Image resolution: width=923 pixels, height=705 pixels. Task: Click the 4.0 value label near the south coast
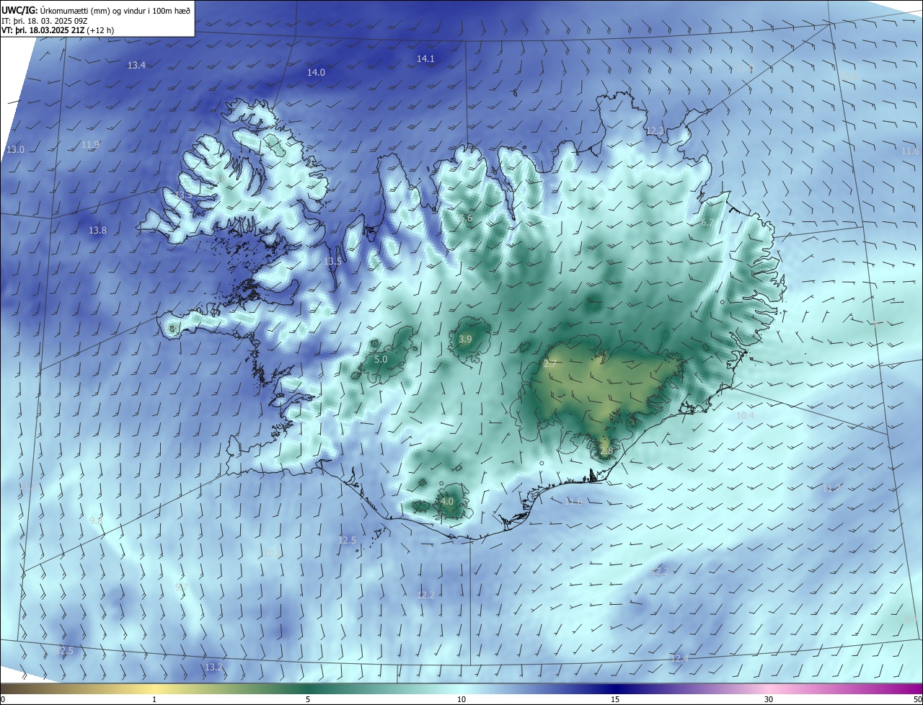click(x=446, y=502)
